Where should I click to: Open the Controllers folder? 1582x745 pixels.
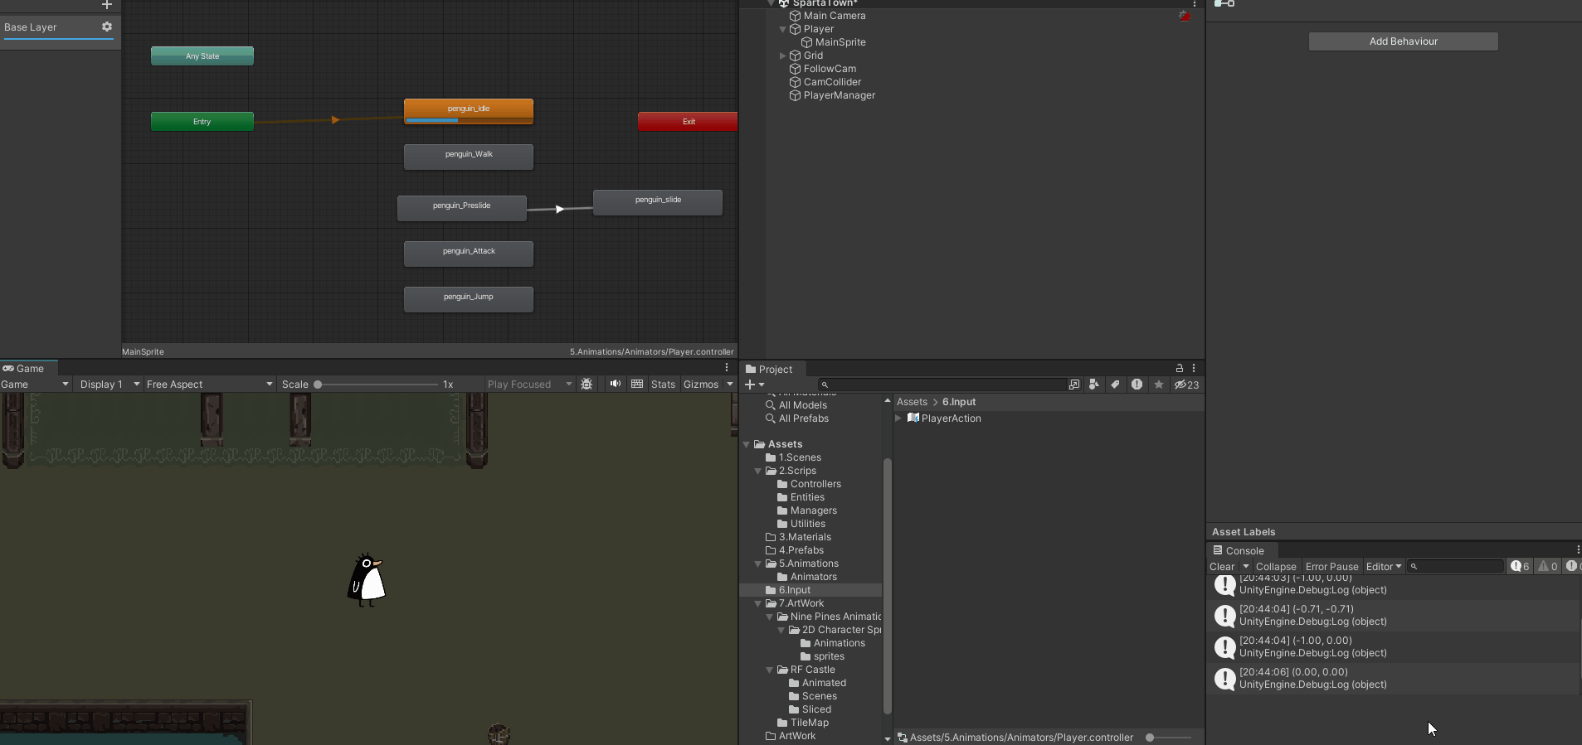tap(815, 484)
